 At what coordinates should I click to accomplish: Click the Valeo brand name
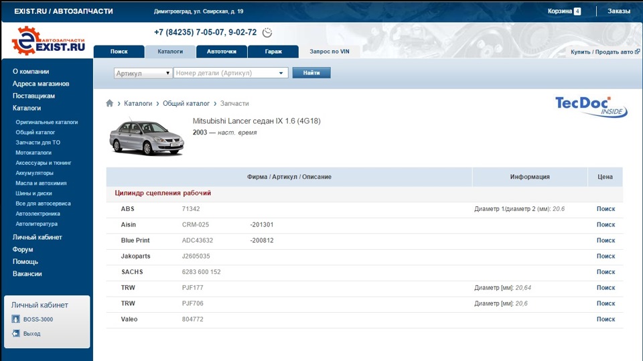pyautogui.click(x=129, y=319)
